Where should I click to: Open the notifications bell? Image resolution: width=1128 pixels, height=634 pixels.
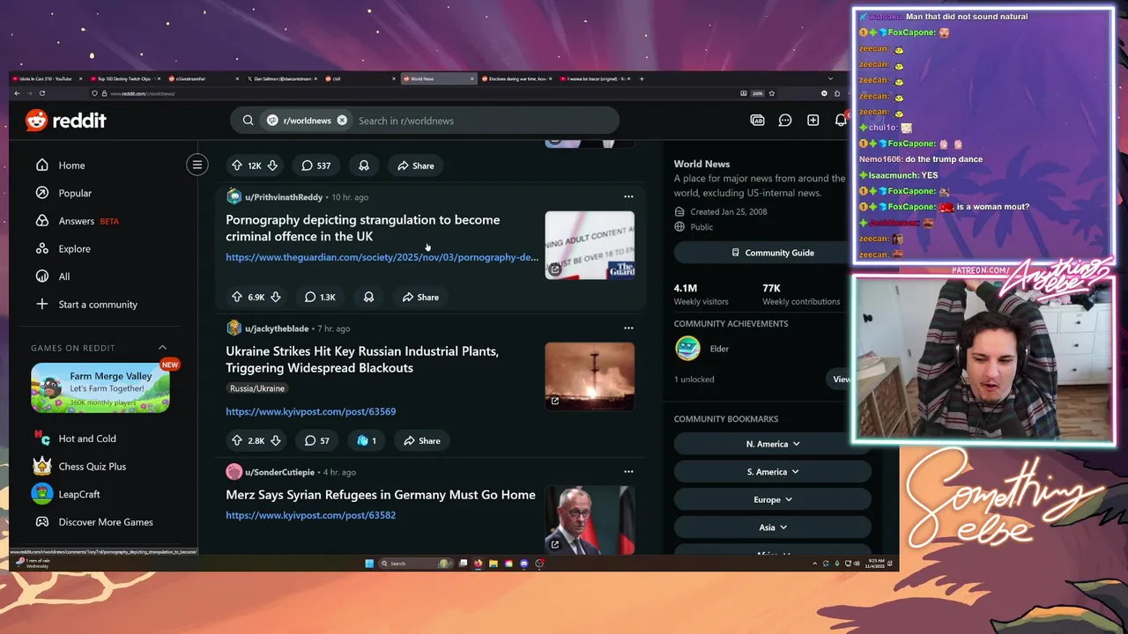pyautogui.click(x=841, y=121)
